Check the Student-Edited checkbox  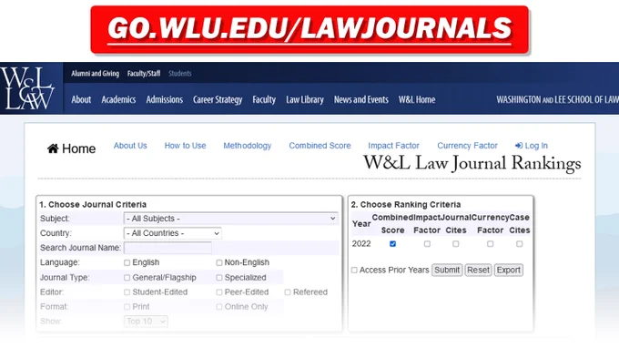click(127, 292)
